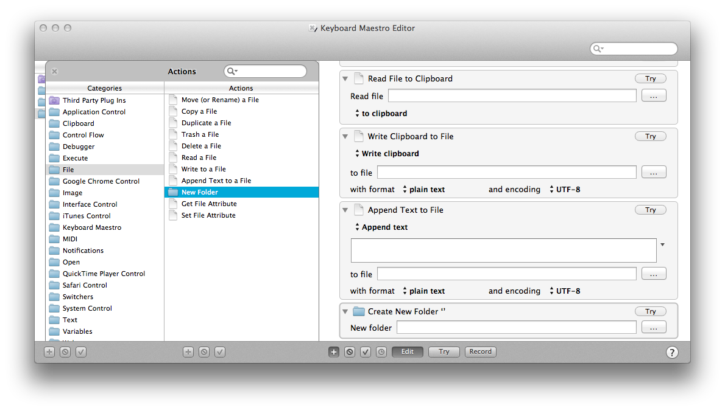725x411 pixels.
Task: Click the plus icon under Actions list
Action: click(188, 352)
